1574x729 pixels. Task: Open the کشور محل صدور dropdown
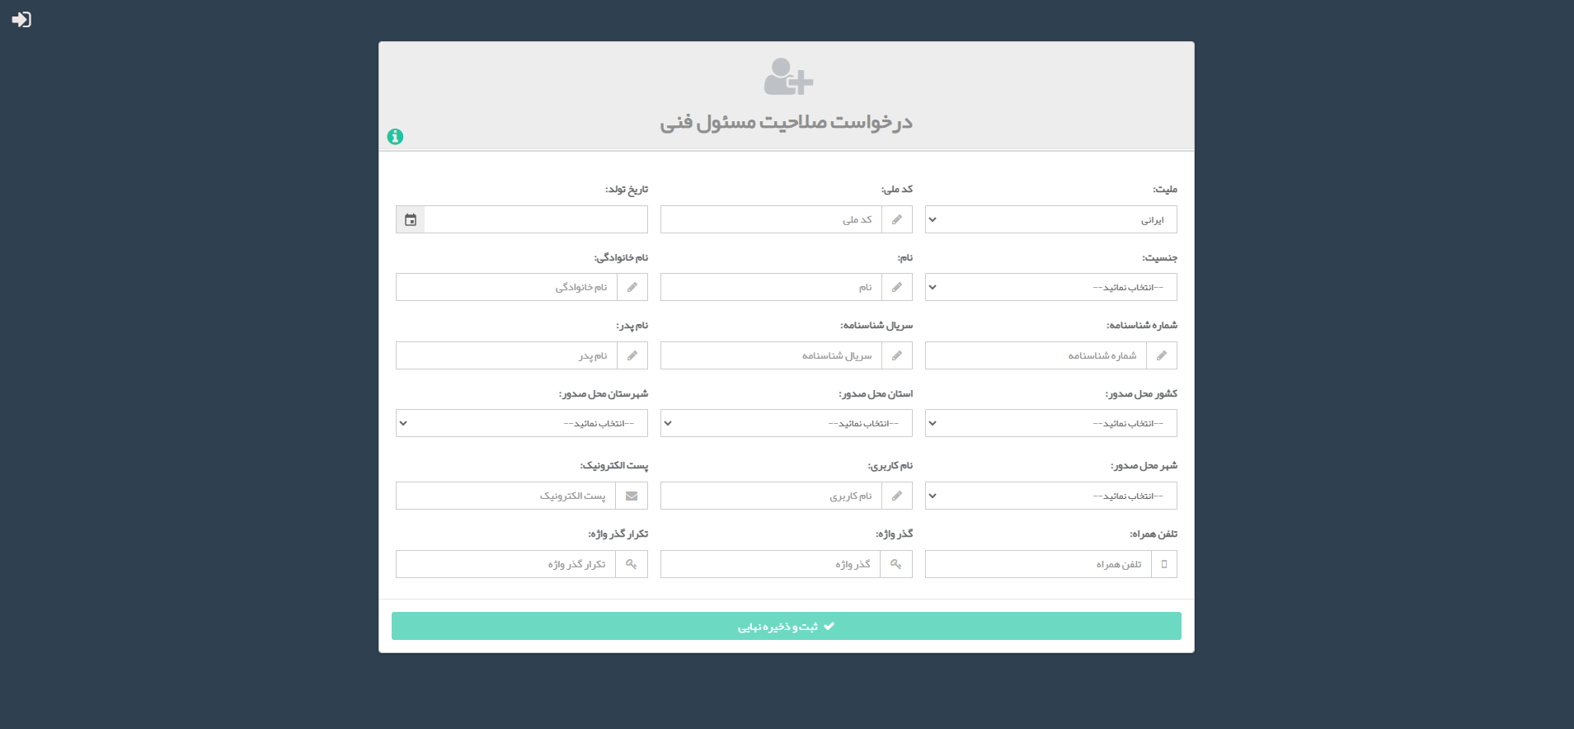pos(1050,423)
